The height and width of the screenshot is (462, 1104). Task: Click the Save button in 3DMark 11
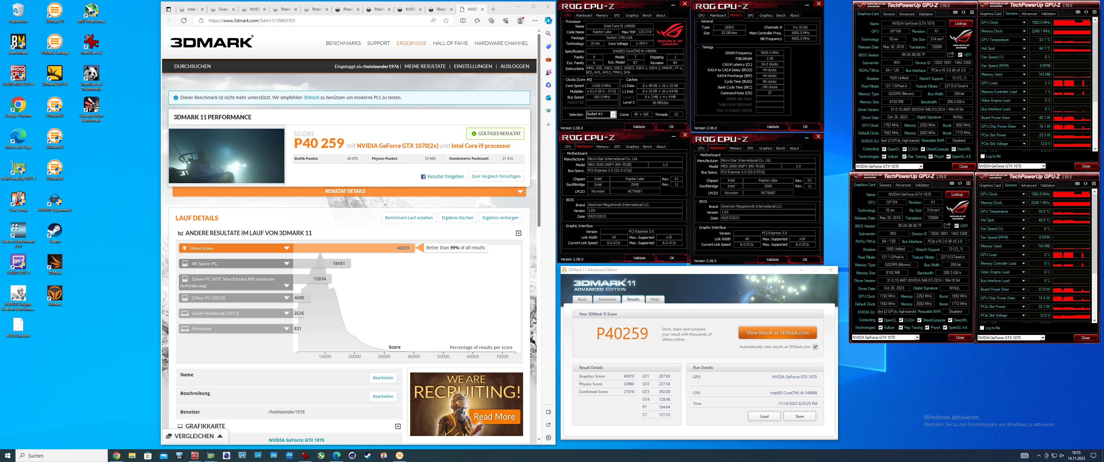click(799, 416)
